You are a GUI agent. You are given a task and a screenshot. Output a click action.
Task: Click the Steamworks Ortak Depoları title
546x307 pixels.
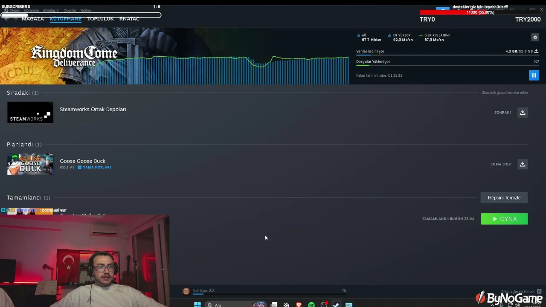93,110
